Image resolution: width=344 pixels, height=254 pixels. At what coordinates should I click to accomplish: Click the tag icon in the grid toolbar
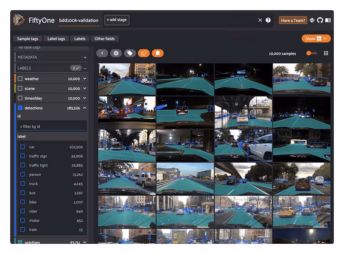(x=130, y=53)
